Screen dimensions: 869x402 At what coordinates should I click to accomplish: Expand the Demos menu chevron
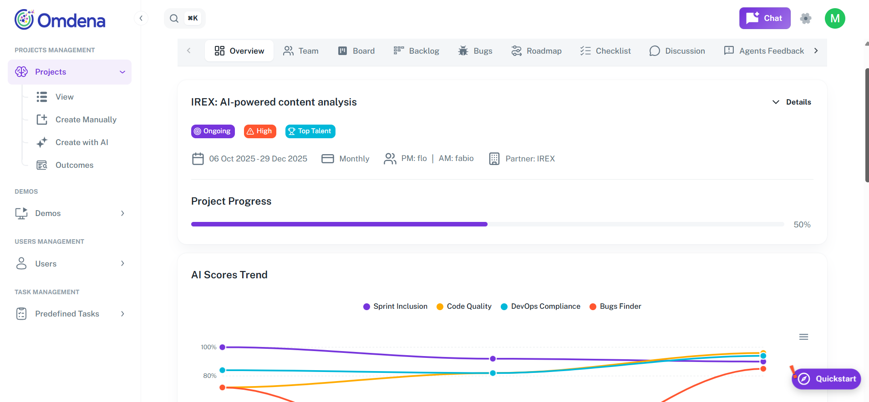click(x=122, y=213)
